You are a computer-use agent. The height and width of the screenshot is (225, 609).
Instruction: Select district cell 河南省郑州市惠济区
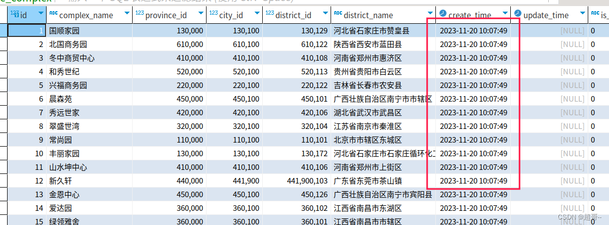383,58
